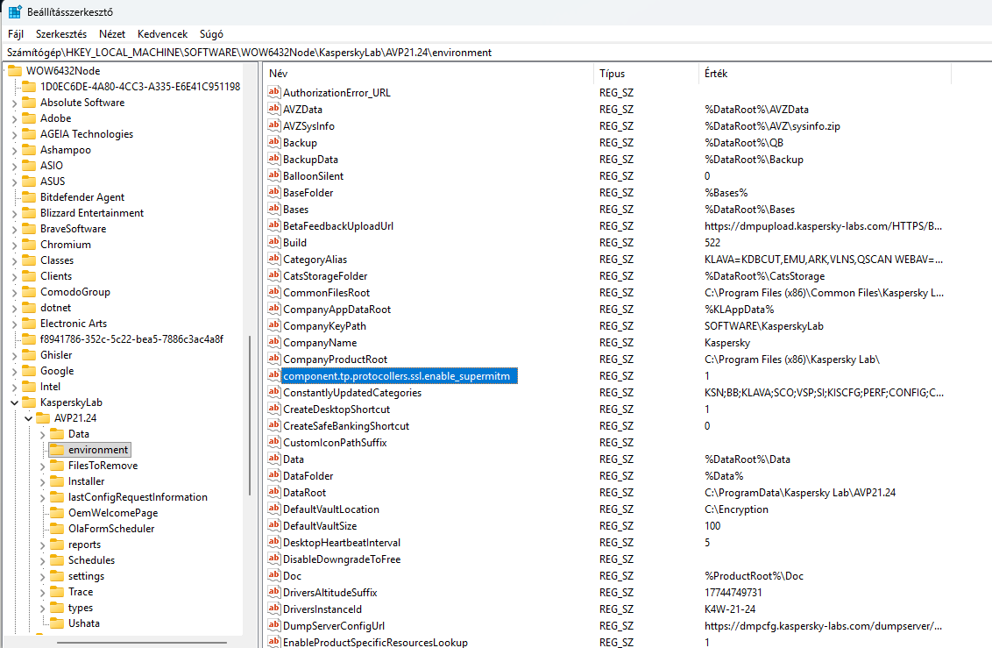Select the ComodoGroup tree key

point(75,292)
